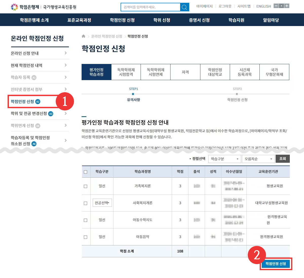Click the search magnifier icon

(184, 7)
